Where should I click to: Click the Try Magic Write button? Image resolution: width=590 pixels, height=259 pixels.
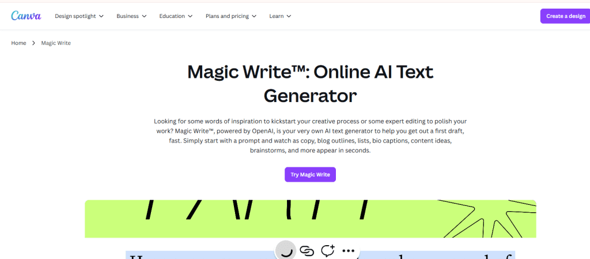coord(310,175)
